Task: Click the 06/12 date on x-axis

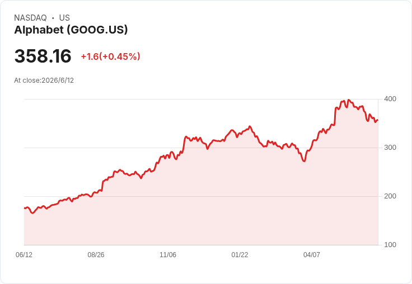Action: 24,255
